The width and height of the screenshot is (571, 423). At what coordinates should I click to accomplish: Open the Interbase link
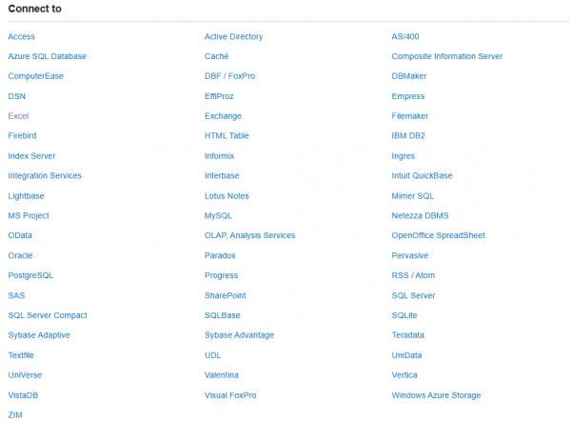click(x=222, y=175)
